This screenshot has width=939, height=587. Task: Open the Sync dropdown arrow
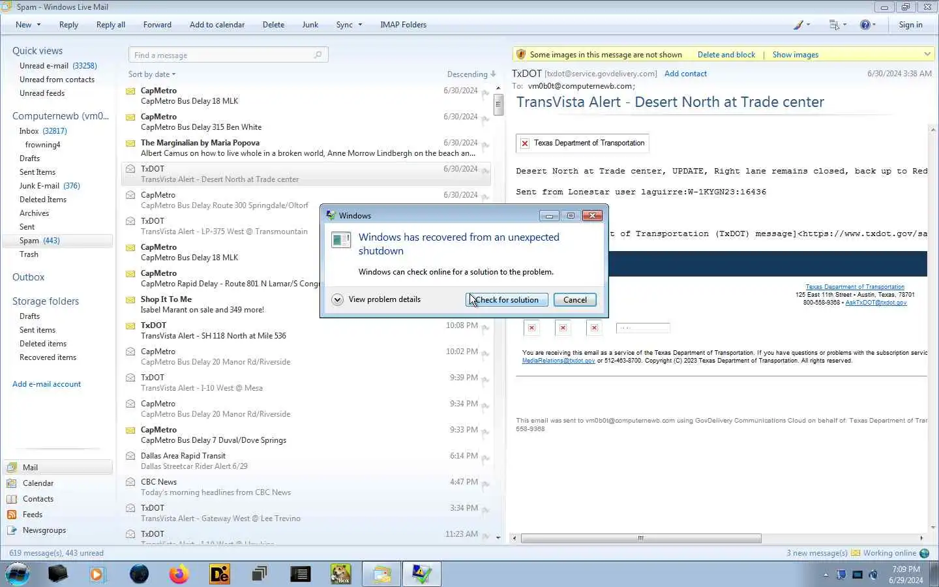[359, 25]
